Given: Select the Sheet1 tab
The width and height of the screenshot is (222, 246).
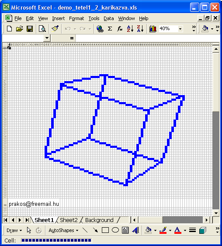Looking at the screenshot, I should 44,220.
